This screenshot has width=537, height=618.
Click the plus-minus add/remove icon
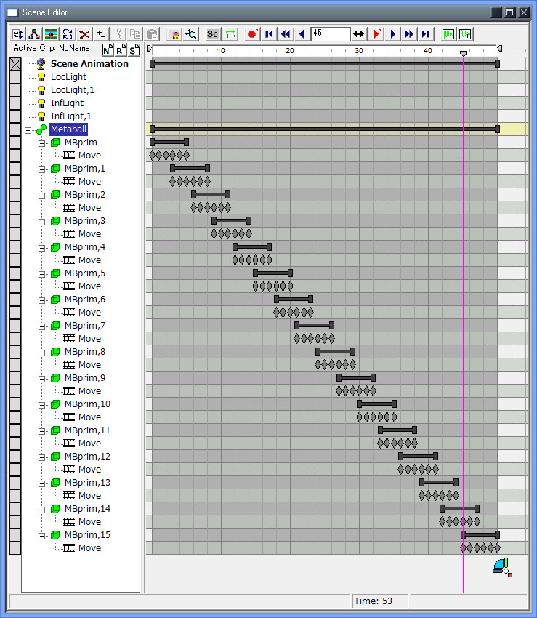pyautogui.click(x=101, y=34)
